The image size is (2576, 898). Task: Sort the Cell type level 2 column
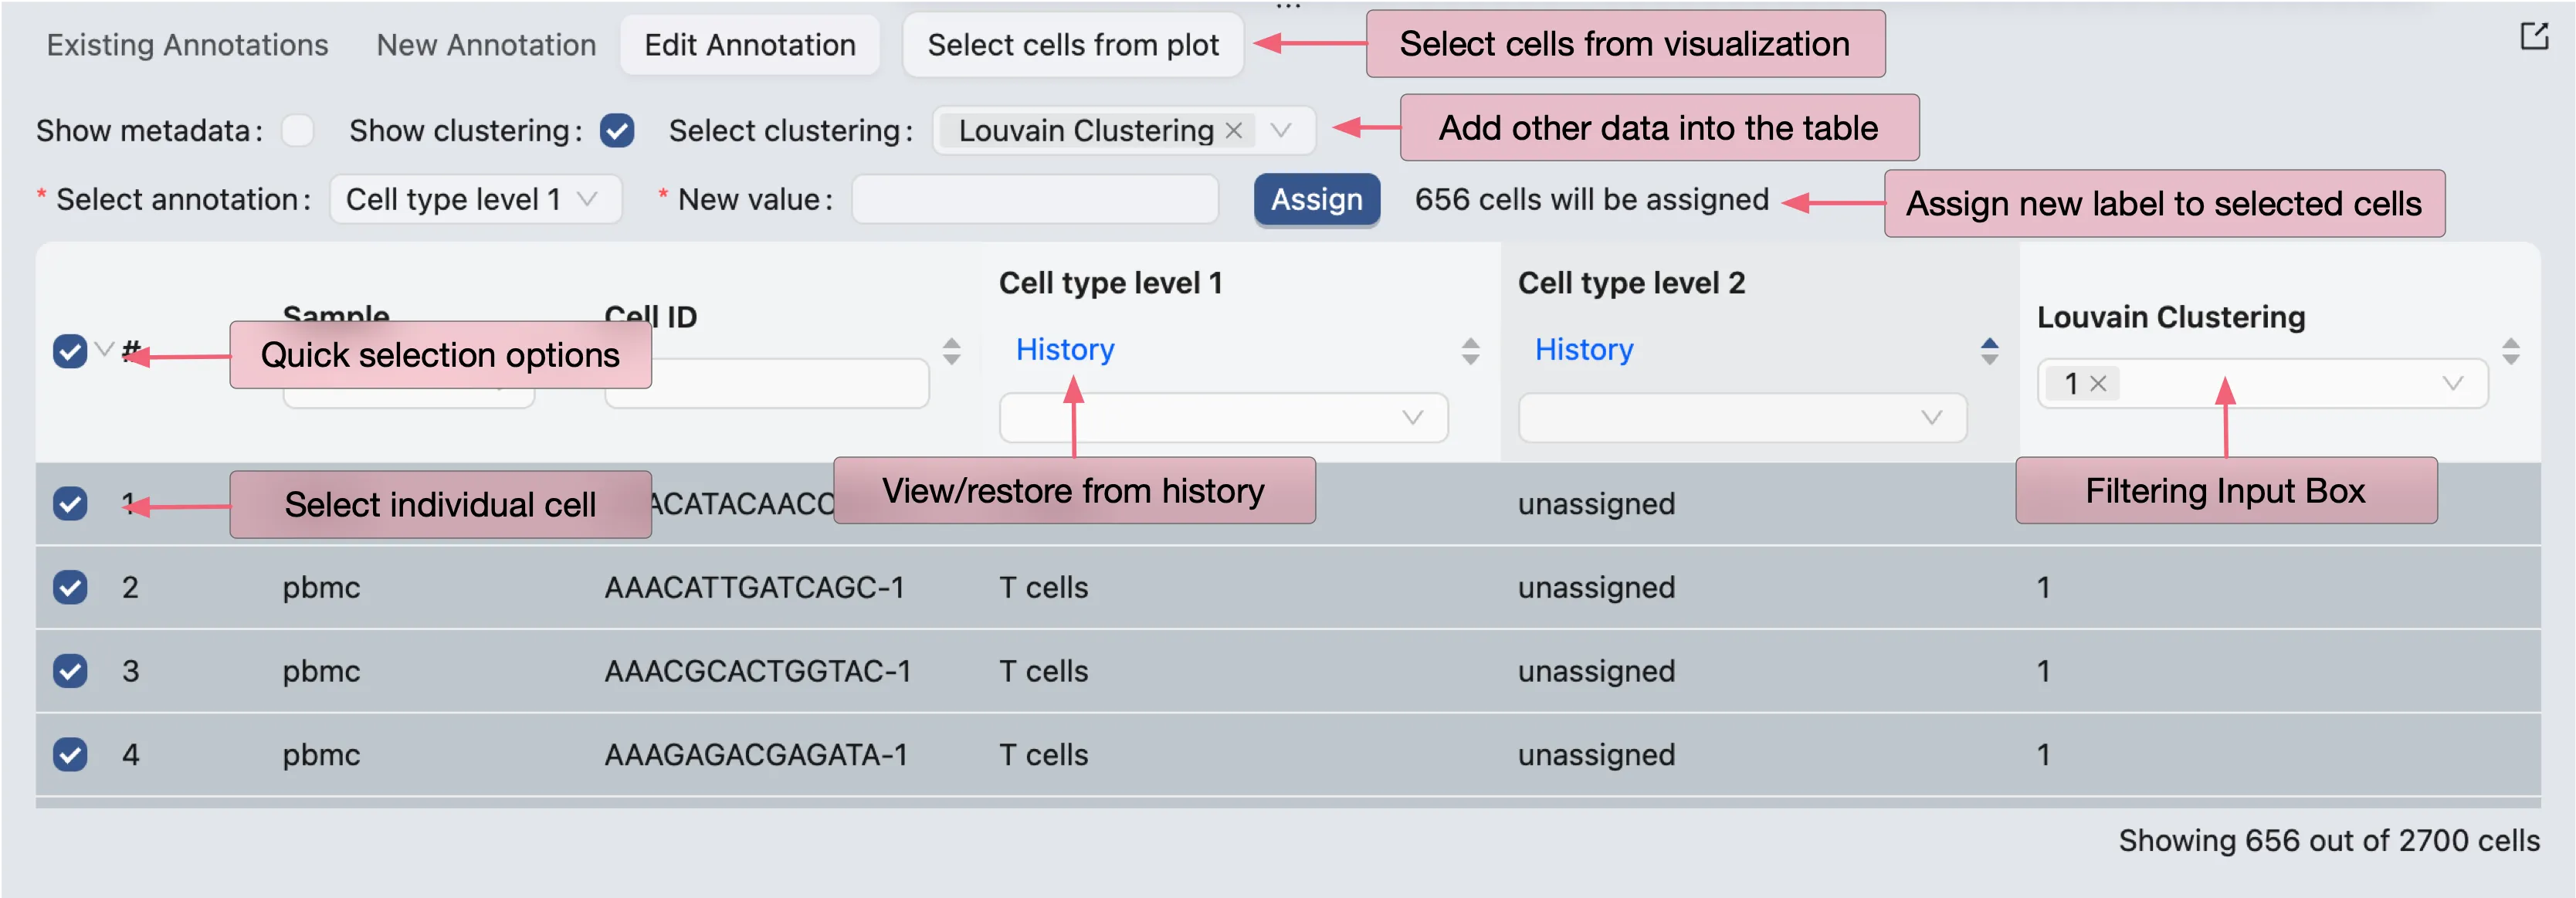(x=1989, y=351)
